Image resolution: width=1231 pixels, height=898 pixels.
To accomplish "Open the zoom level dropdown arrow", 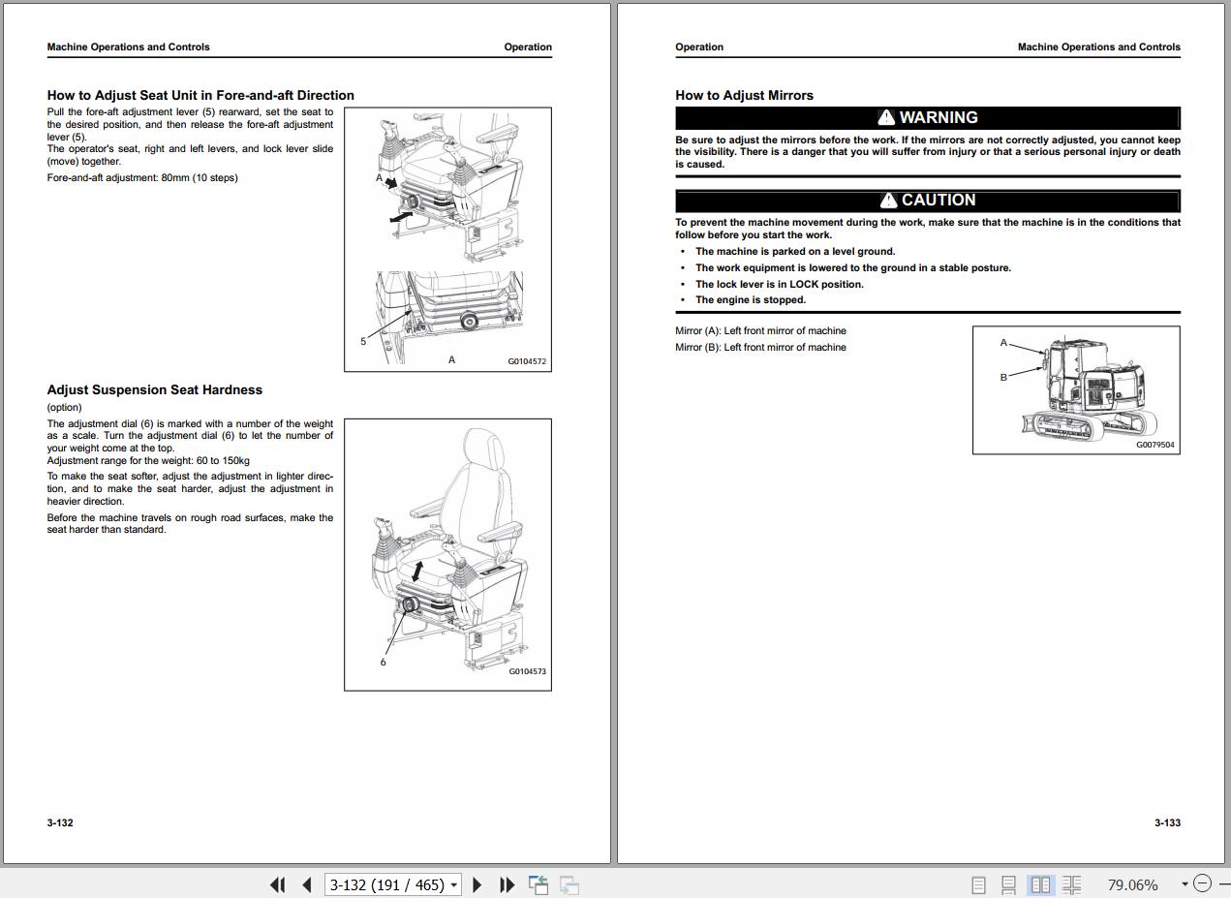I will tap(1184, 884).
